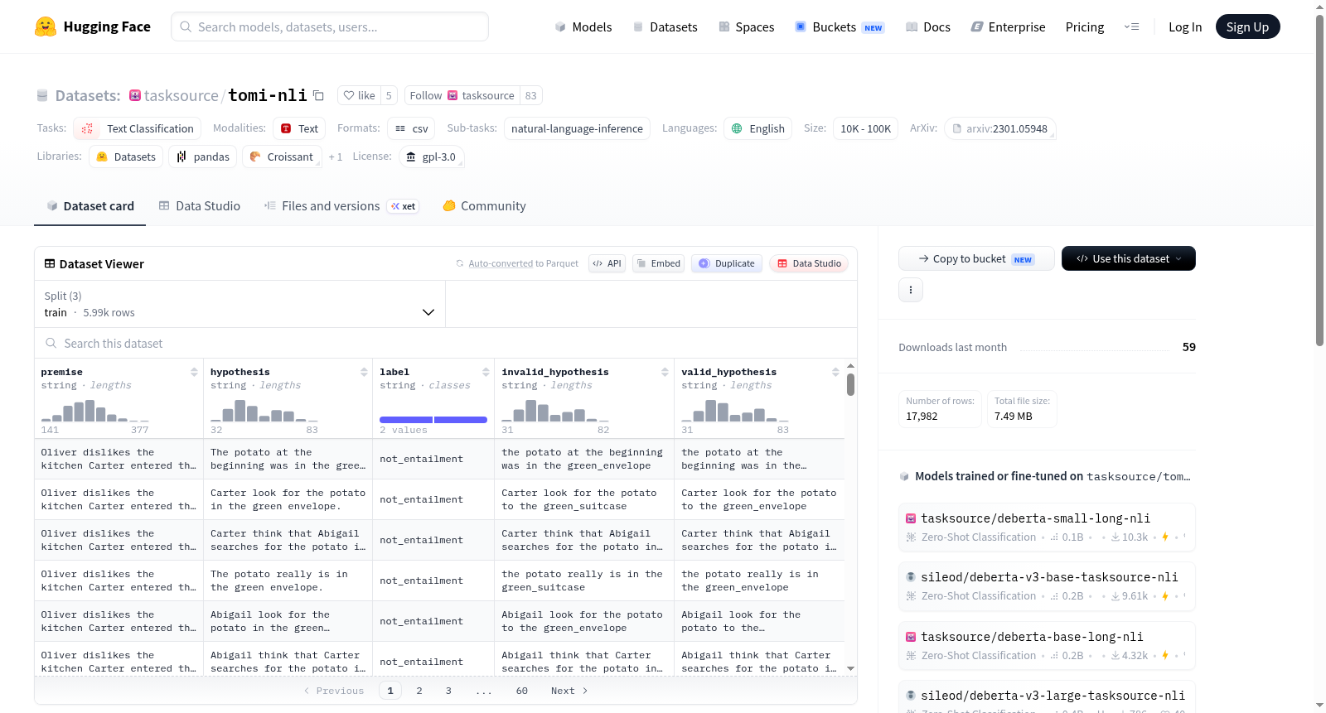Open the Community tab
This screenshot has height=713, width=1326.
coord(485,206)
